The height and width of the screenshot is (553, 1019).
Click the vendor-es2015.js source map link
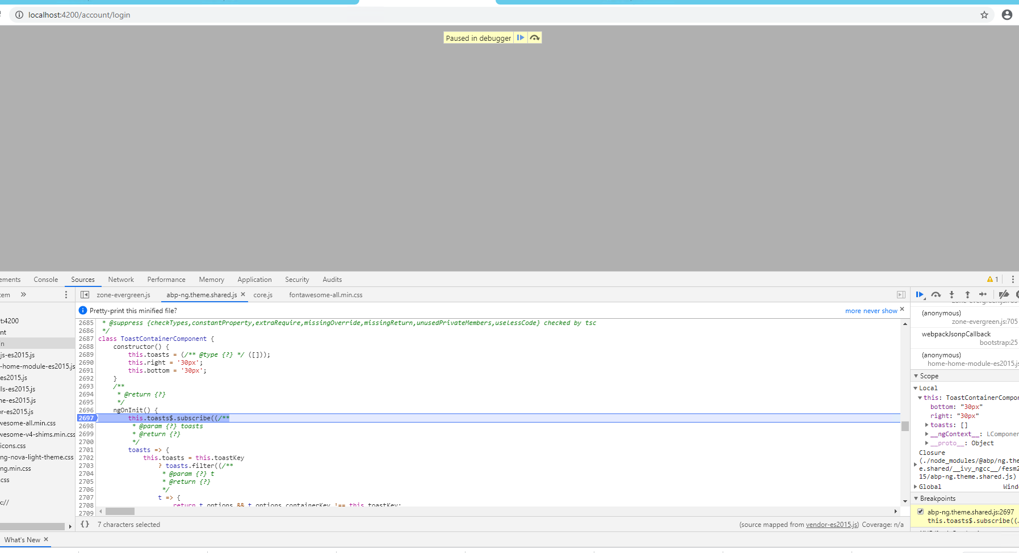coord(832,524)
